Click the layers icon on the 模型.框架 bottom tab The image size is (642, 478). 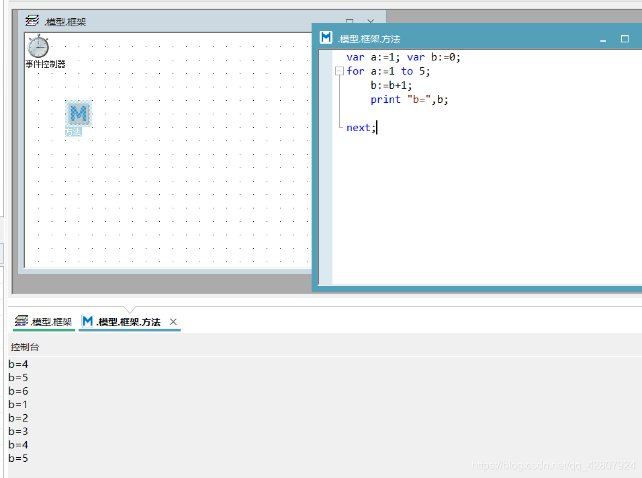click(x=19, y=321)
